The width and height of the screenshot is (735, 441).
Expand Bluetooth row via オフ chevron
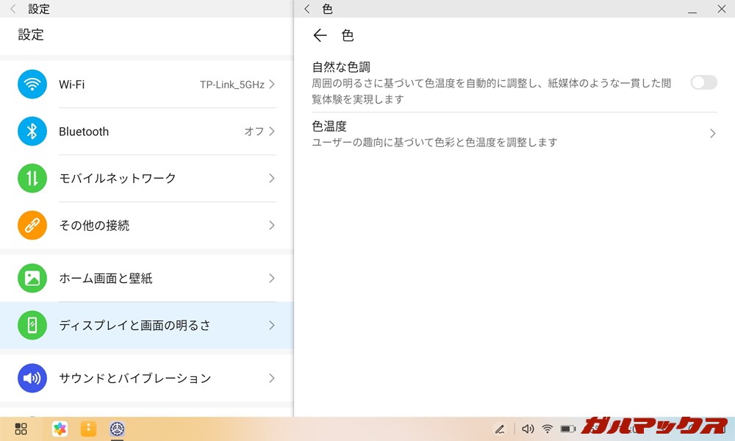point(271,132)
